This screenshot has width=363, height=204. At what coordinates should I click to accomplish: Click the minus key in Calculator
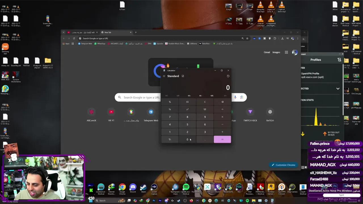pyautogui.click(x=222, y=124)
